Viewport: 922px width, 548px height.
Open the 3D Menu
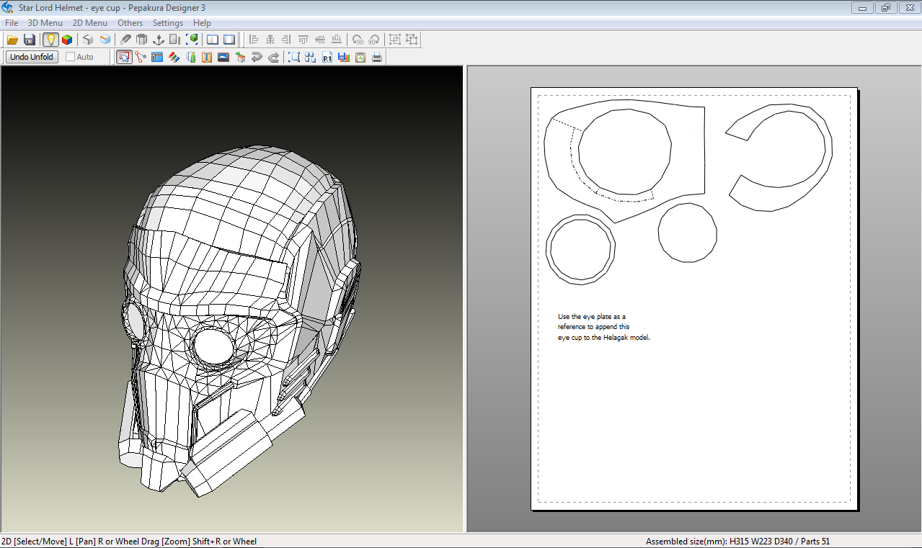[45, 23]
